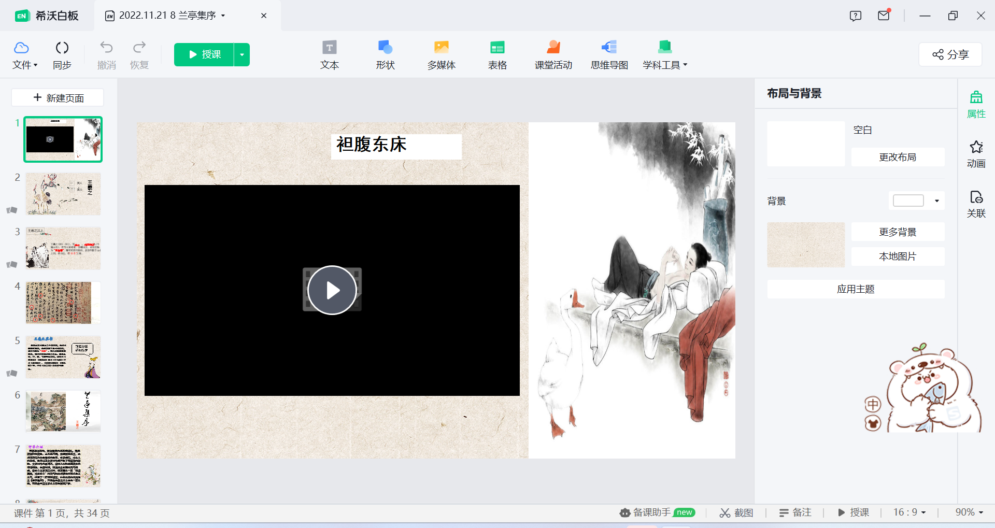Select the 空白 layout preview
This screenshot has width=995, height=528.
tap(806, 144)
